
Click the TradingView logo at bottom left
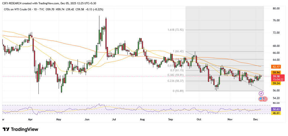coord(20,130)
